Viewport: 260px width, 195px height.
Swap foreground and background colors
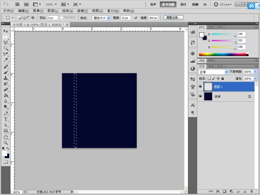point(8,148)
